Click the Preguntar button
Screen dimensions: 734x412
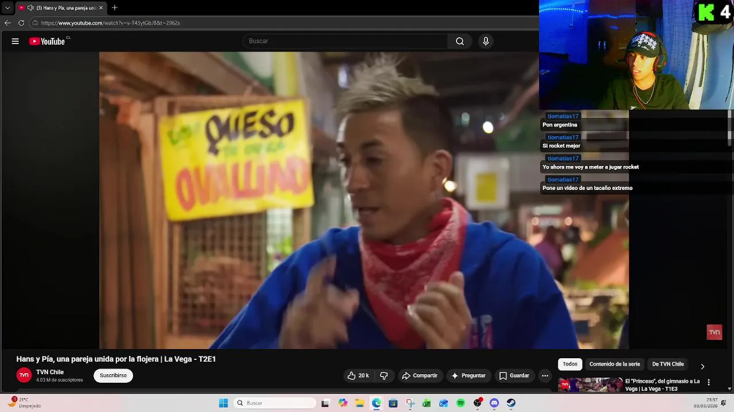coord(468,375)
